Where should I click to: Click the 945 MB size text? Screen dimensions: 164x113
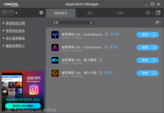click(65, 63)
